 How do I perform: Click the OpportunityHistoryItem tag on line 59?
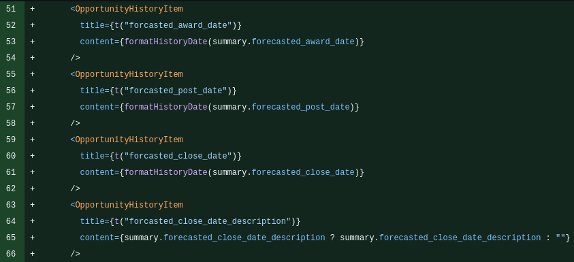tap(129, 140)
